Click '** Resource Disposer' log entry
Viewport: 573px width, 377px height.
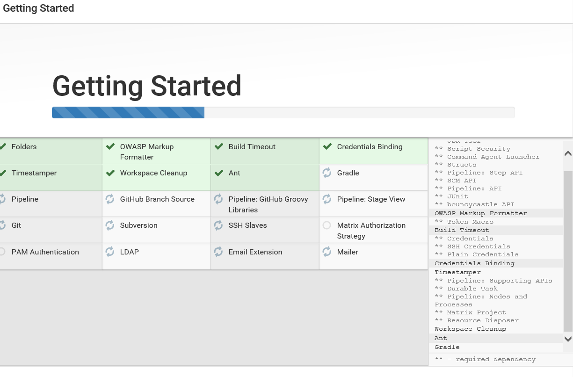click(477, 320)
